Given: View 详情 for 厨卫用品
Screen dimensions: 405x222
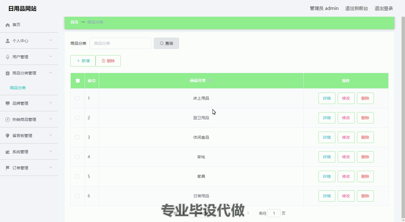Looking at the screenshot, I should point(327,118).
